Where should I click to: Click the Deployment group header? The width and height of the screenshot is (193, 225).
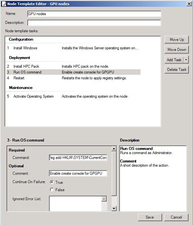point(20,58)
